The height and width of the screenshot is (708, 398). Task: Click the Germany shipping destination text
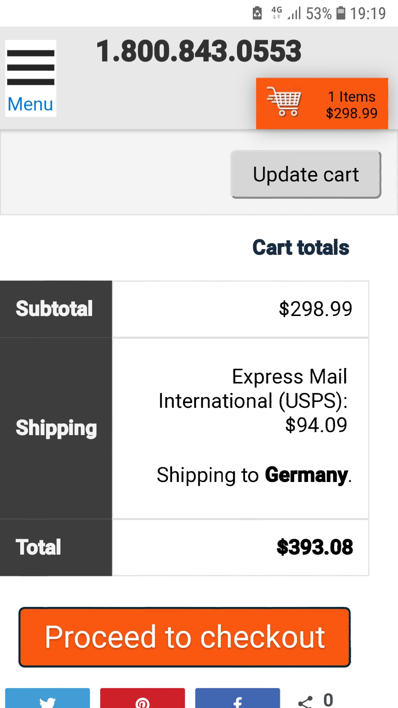[306, 475]
